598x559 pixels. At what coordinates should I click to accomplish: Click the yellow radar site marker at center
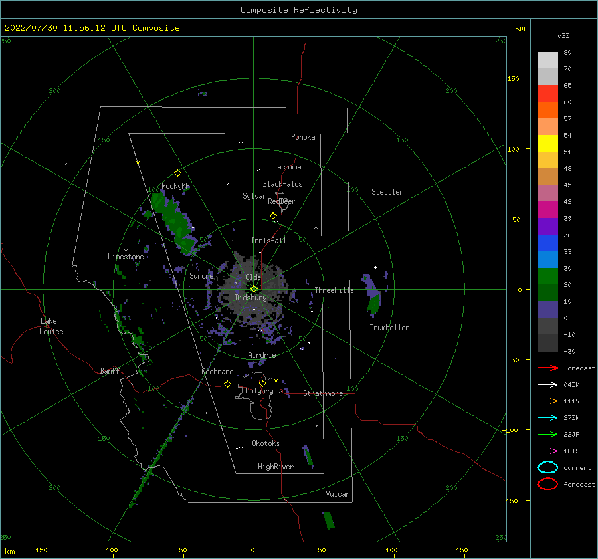point(254,289)
